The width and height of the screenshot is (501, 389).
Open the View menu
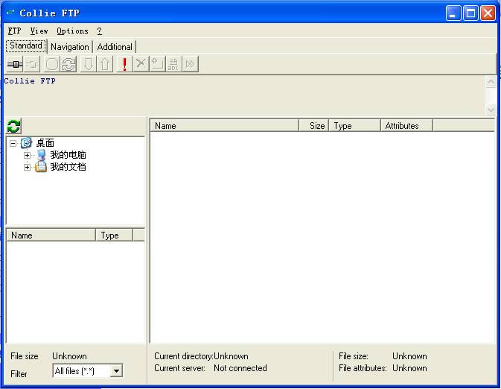tap(39, 31)
